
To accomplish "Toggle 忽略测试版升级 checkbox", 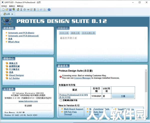I will click(x=61, y=100).
